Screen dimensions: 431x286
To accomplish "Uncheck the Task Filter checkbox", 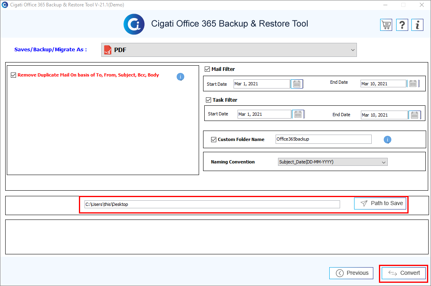I will click(x=208, y=100).
